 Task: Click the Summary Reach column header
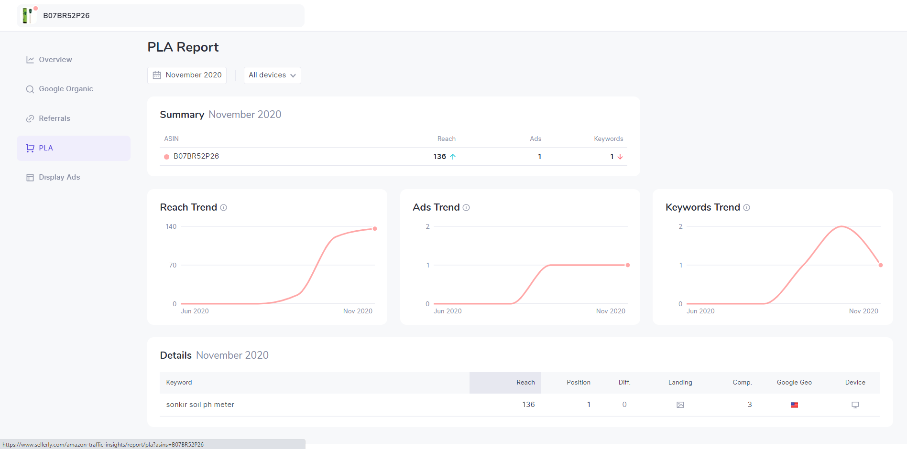(446, 139)
